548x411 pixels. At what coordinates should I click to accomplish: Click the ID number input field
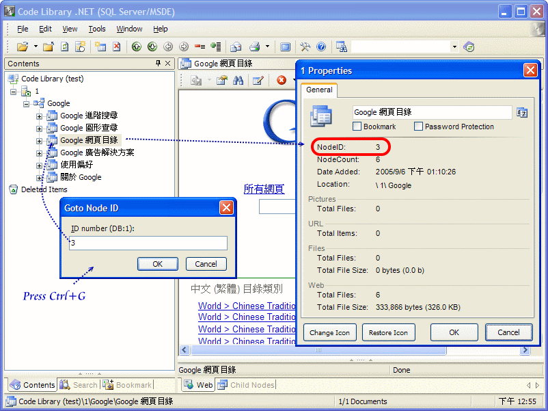(148, 243)
